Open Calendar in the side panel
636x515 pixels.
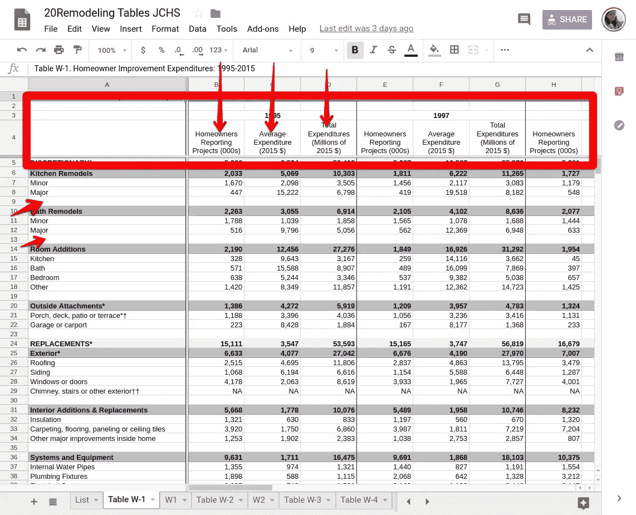pyautogui.click(x=619, y=57)
